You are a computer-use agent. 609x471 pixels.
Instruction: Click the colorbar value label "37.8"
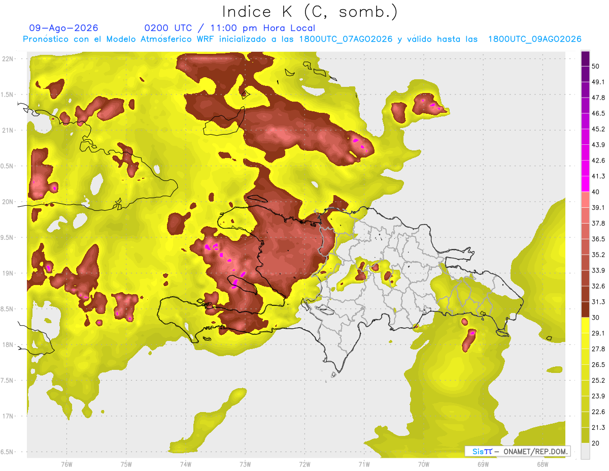click(x=598, y=223)
